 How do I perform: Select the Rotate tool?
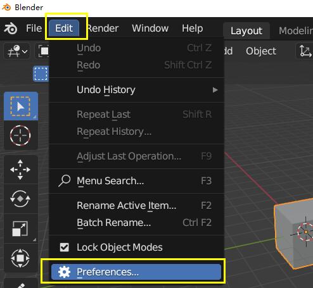coord(20,199)
